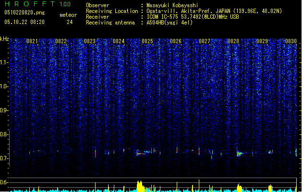
Task: Click the 0829 time marker
Action: (262, 41)
